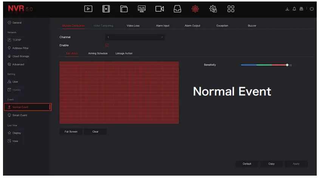Open View under Live View
This screenshot has width=319, height=179.
click(13, 141)
